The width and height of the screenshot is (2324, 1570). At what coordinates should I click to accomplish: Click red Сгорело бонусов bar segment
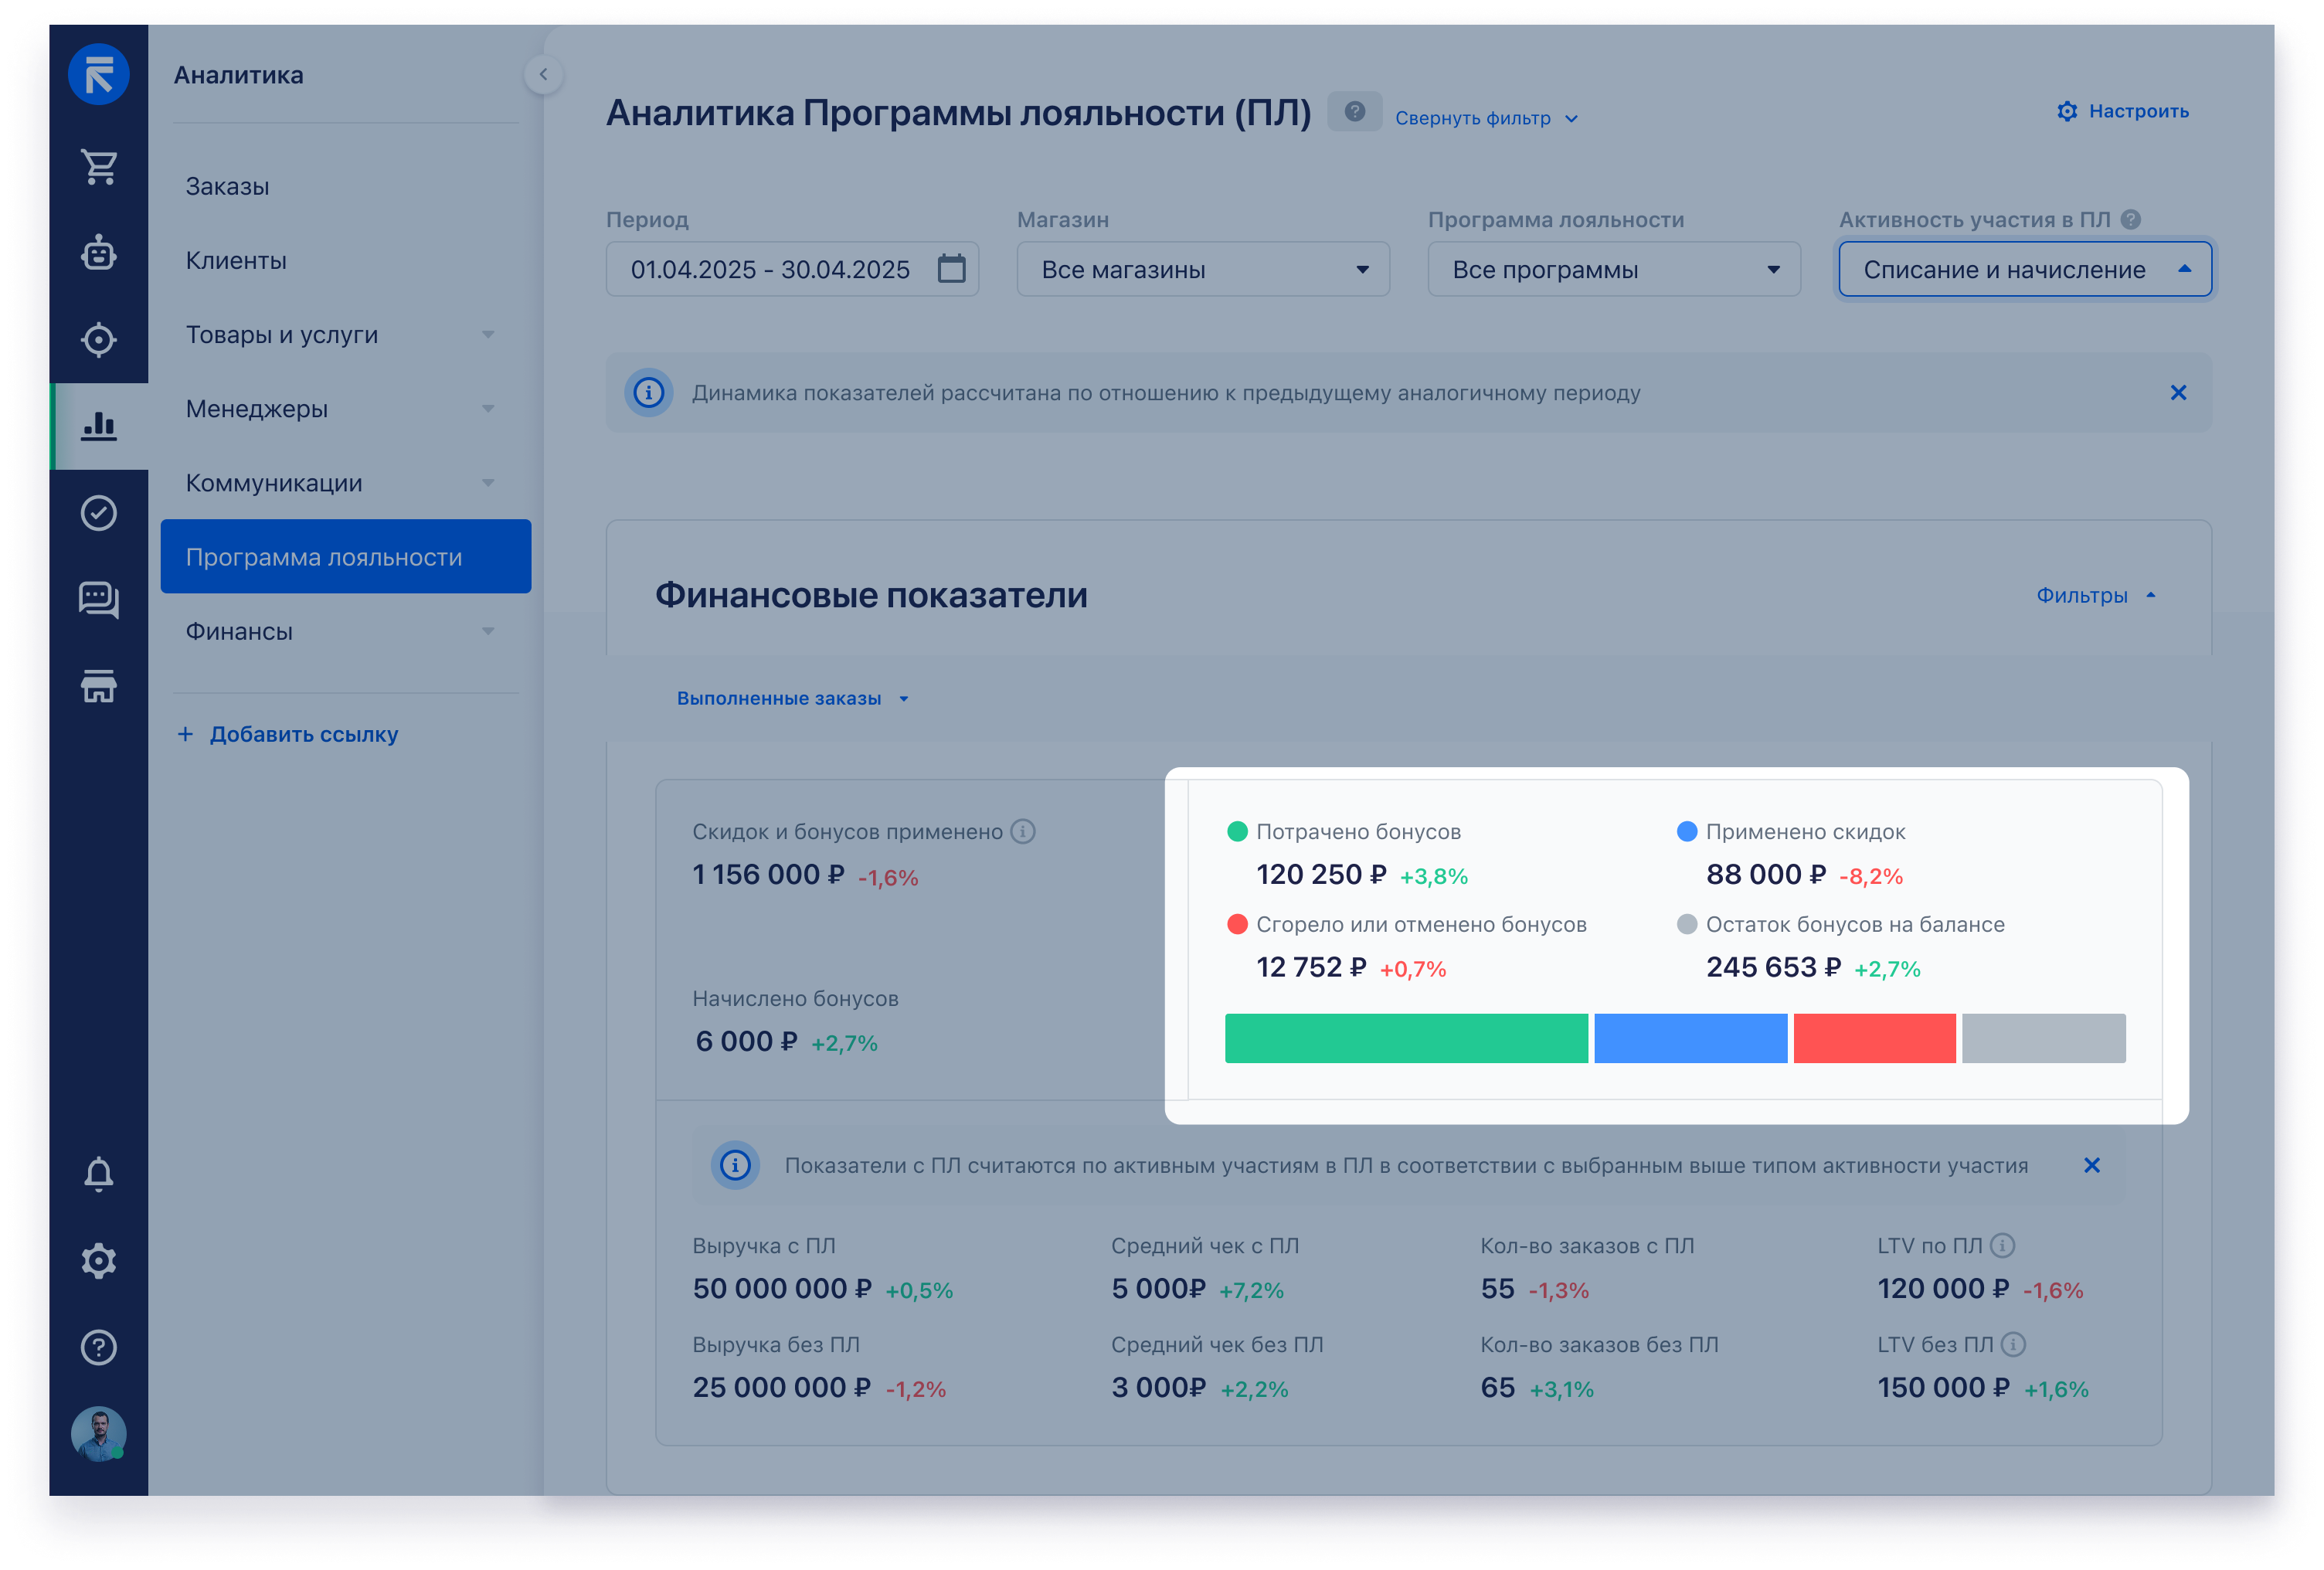(1874, 1038)
